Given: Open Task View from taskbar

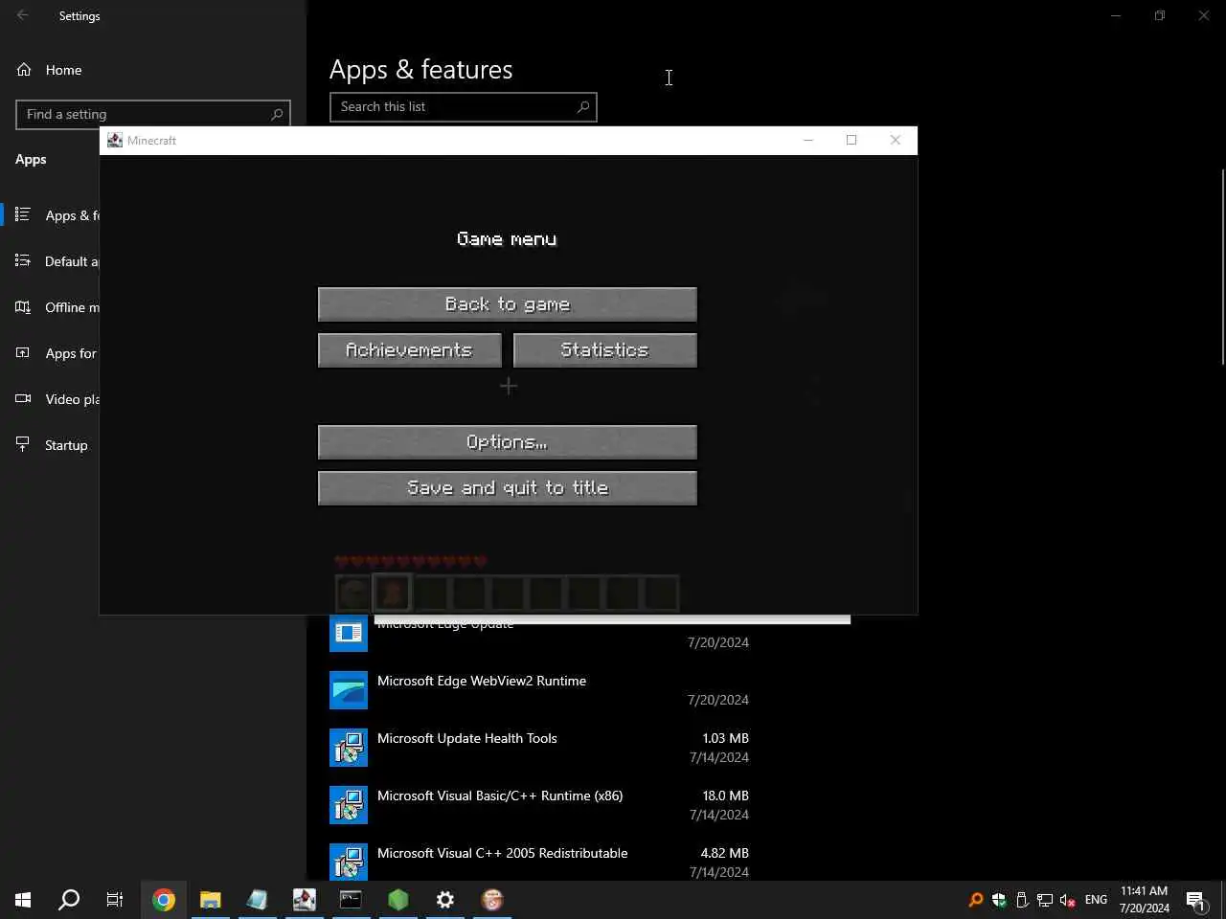Looking at the screenshot, I should click(x=115, y=900).
